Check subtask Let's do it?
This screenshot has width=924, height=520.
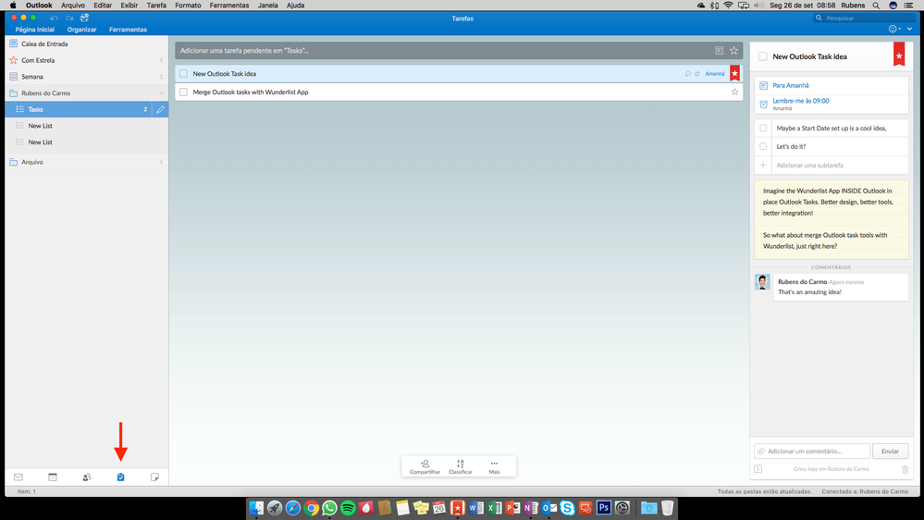point(763,146)
